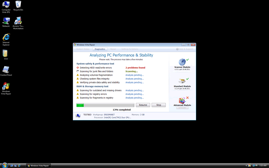This screenshot has width=269, height=168.
Task: Open the Settings & Options tab
Action: pyautogui.click(x=130, y=49)
